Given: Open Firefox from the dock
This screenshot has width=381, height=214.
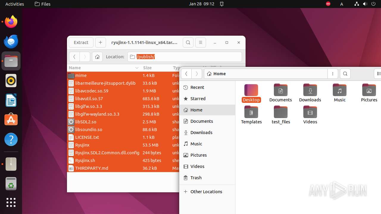Looking at the screenshot, I should coord(11,22).
